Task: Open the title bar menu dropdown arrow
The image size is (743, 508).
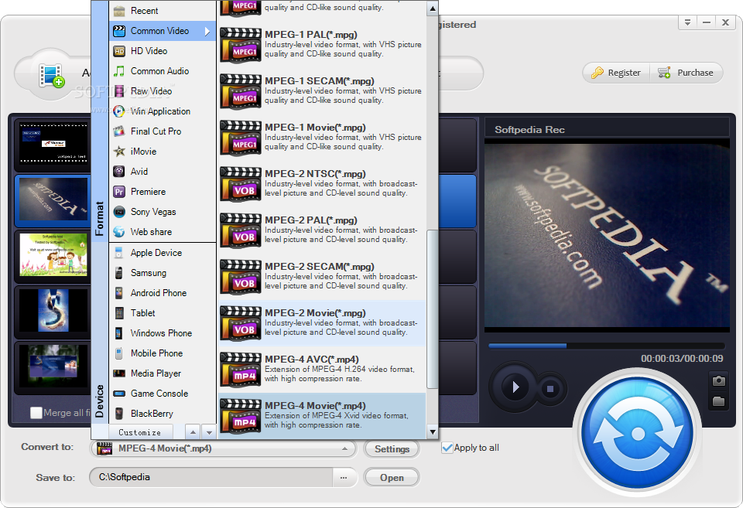Action: tap(687, 22)
